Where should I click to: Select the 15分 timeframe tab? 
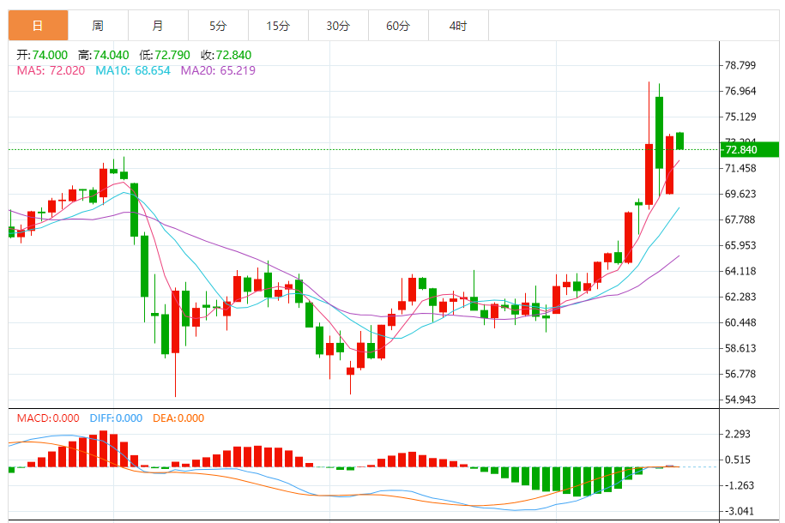[278, 26]
